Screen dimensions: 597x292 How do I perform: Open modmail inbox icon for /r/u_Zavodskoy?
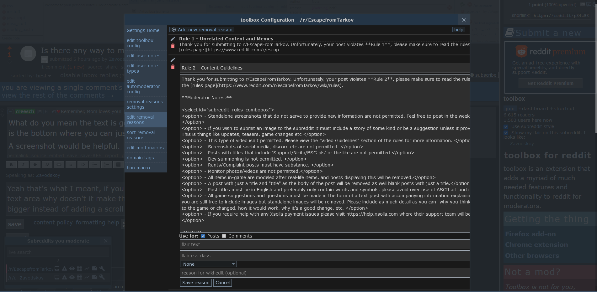[x=57, y=277]
